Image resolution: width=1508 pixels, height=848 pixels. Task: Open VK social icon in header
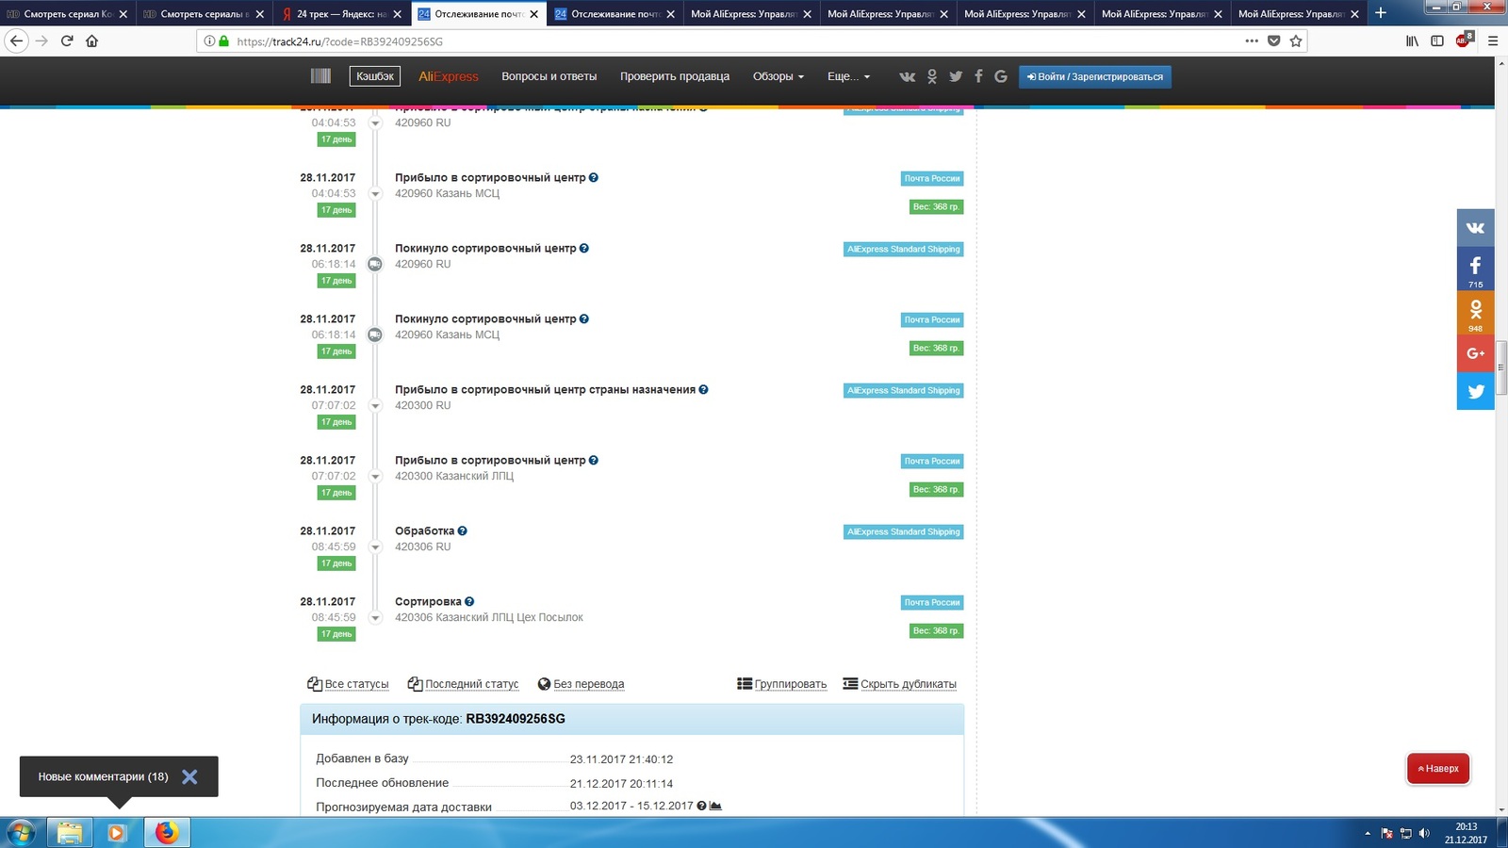click(x=907, y=76)
